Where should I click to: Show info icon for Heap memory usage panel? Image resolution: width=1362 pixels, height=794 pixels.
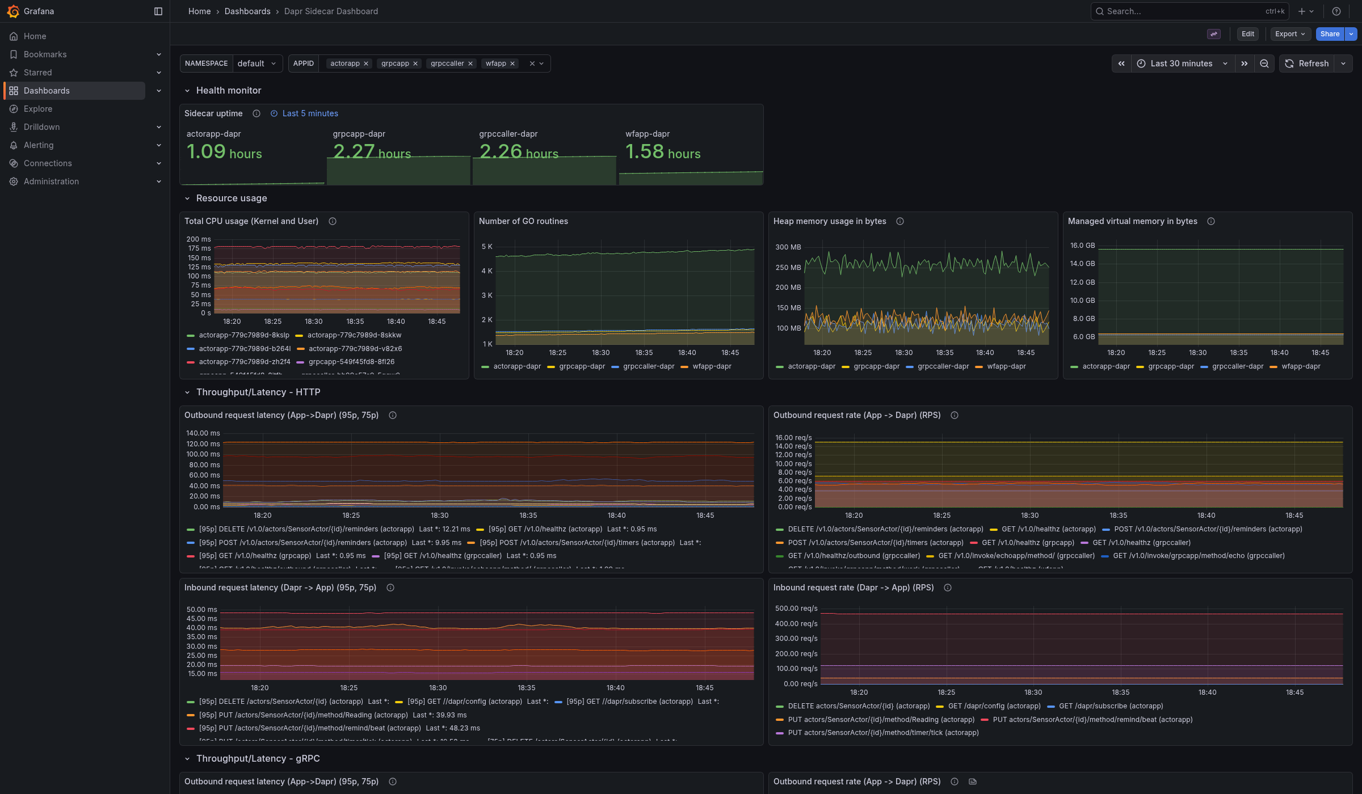(x=900, y=221)
